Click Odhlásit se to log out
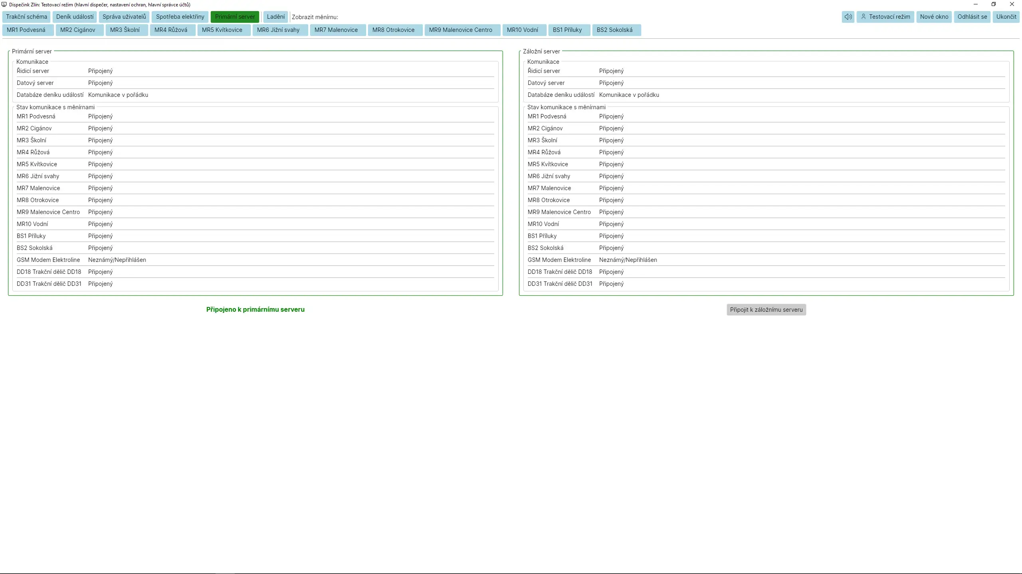The width and height of the screenshot is (1022, 574). (972, 17)
